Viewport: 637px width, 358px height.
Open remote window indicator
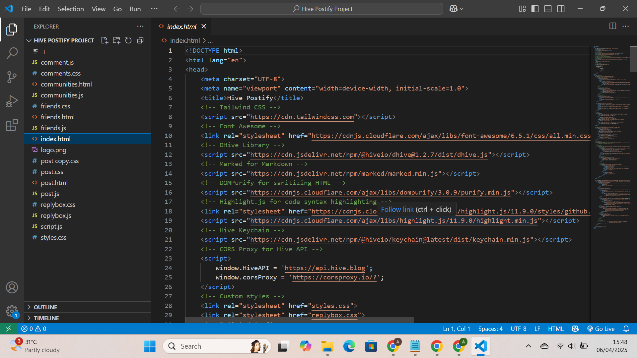(8, 328)
